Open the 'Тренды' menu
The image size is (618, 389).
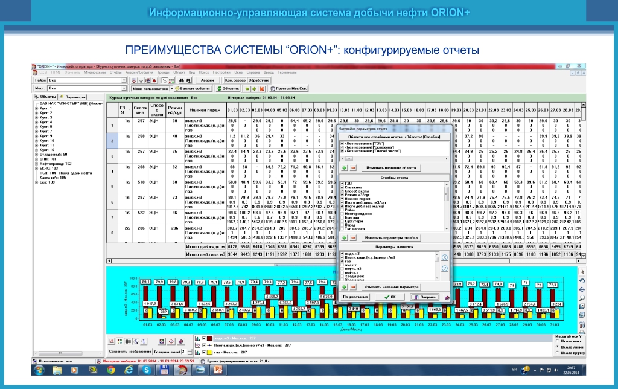click(x=163, y=72)
